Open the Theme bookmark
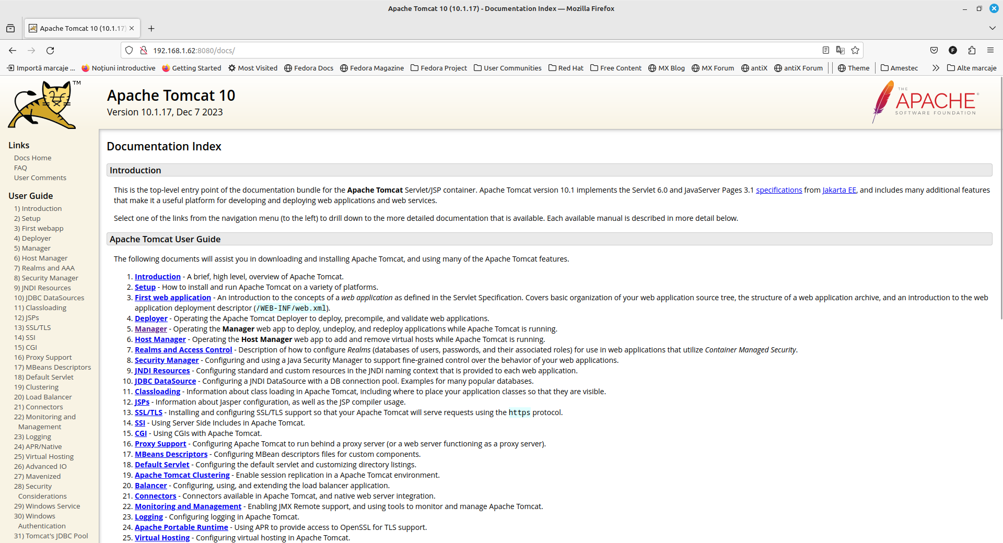This screenshot has height=543, width=1003. (854, 68)
